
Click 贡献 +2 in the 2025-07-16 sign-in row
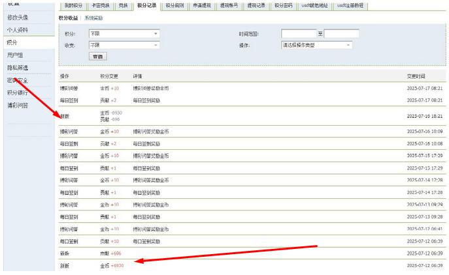click(108, 143)
